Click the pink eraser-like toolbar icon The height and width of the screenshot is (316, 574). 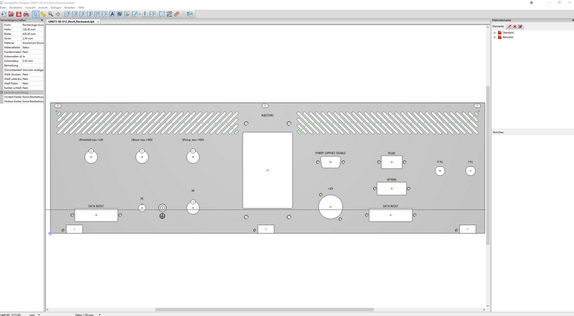(177, 14)
